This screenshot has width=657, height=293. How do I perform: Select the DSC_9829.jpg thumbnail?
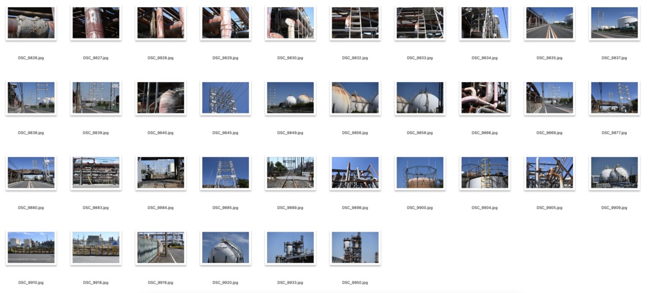click(x=225, y=23)
